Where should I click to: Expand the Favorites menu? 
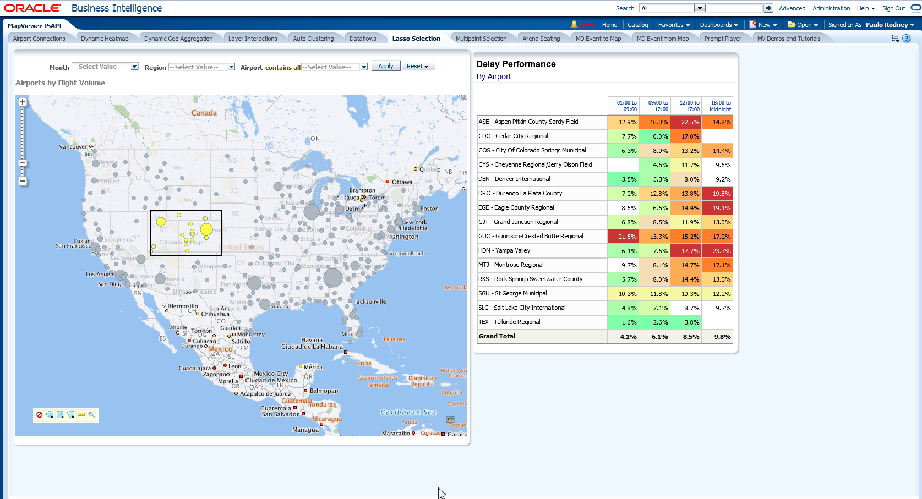[674, 25]
